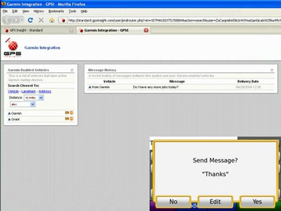The height and width of the screenshot is (211, 281).
Task: Click the blue triangle icon beside Grant
Action: pos(9,119)
